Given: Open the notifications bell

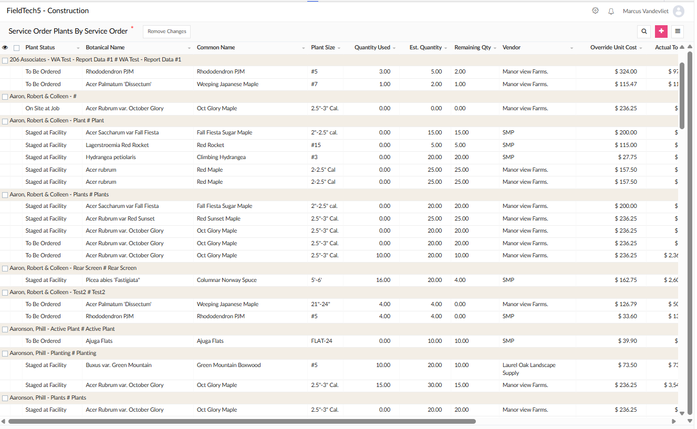Looking at the screenshot, I should click(611, 11).
